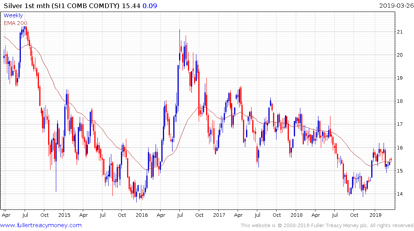Click the x-axis label 2015
The width and height of the screenshot is (414, 231).
pos(64,215)
